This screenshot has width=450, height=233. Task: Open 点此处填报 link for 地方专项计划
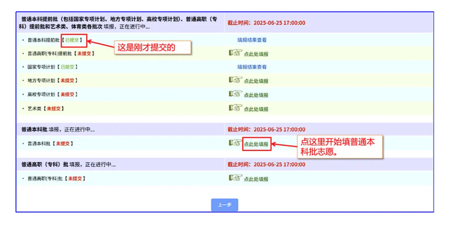click(256, 81)
